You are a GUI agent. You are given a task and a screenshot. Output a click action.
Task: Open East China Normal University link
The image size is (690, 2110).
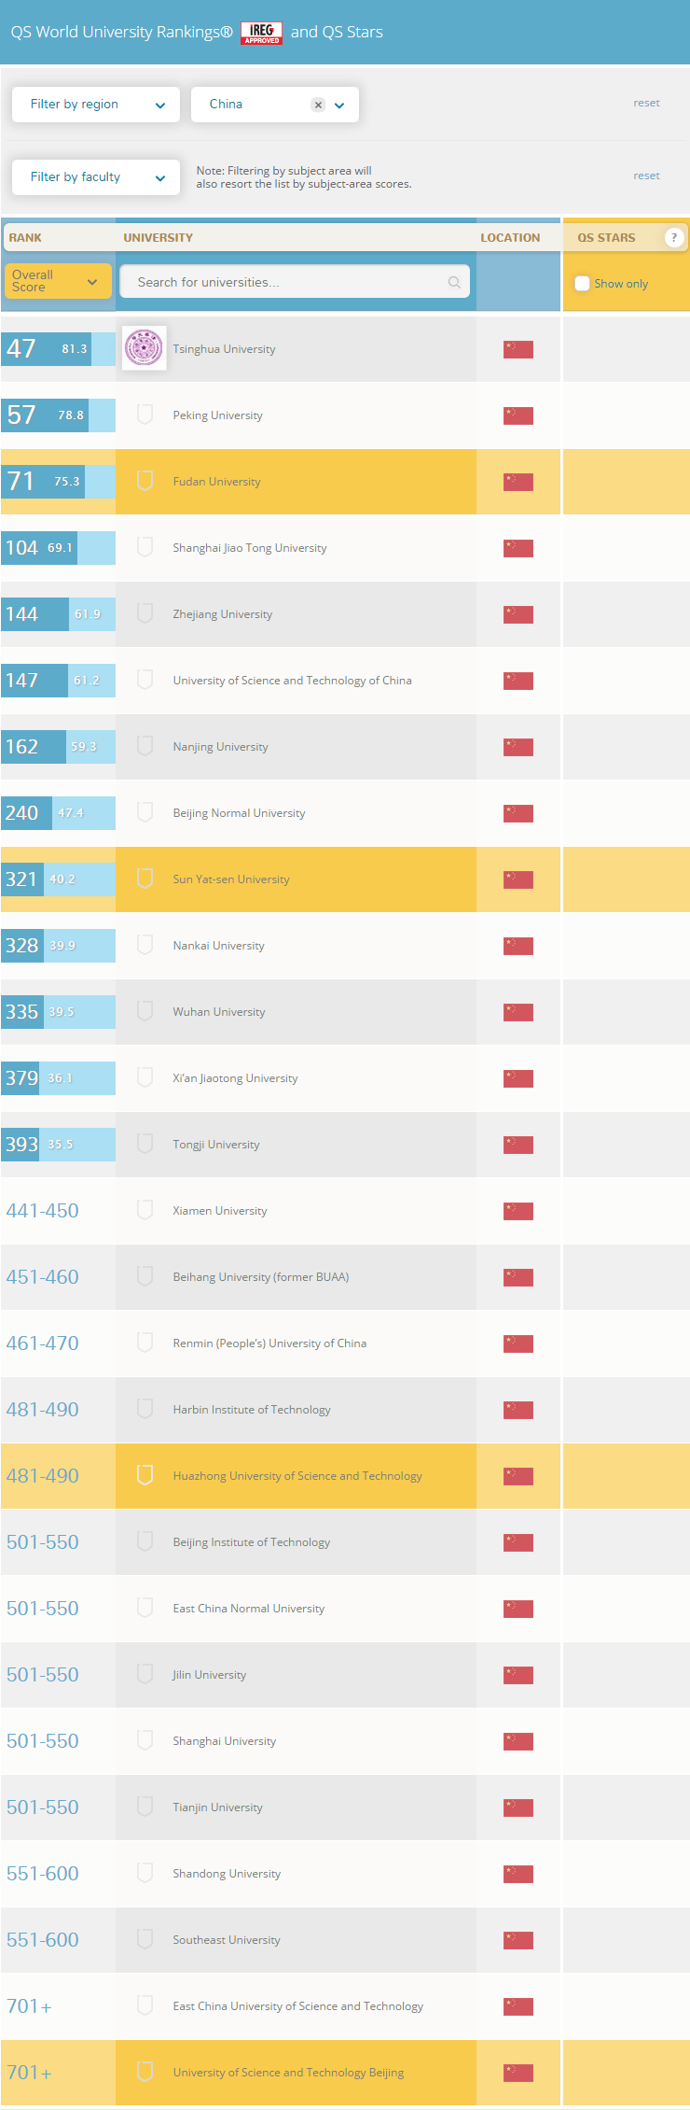tap(249, 1609)
